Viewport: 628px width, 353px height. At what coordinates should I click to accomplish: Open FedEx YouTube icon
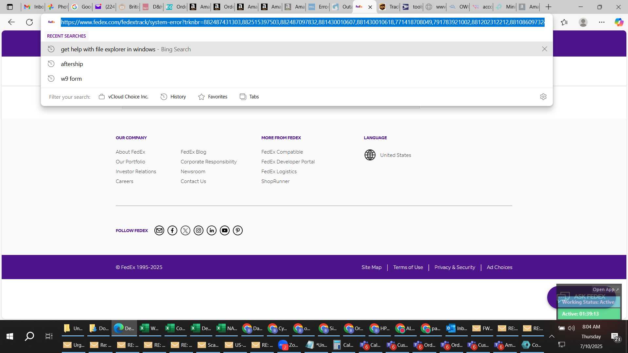point(225,230)
